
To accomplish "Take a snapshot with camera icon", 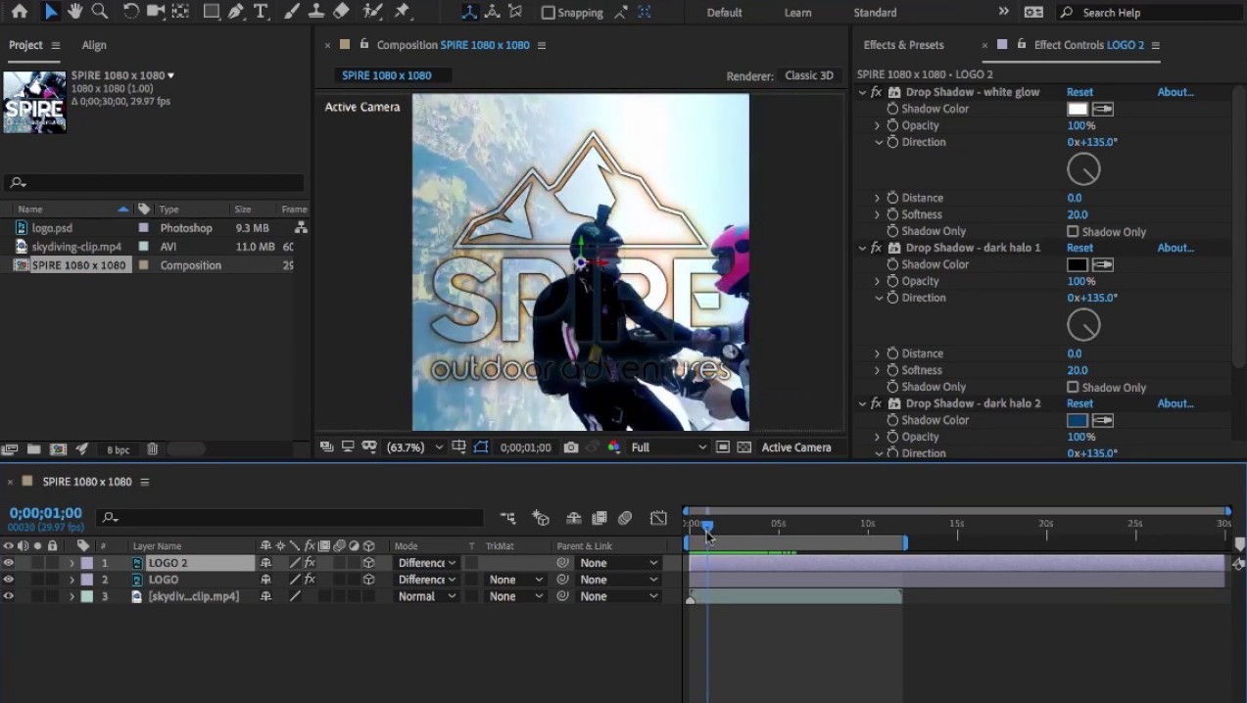I will [571, 447].
